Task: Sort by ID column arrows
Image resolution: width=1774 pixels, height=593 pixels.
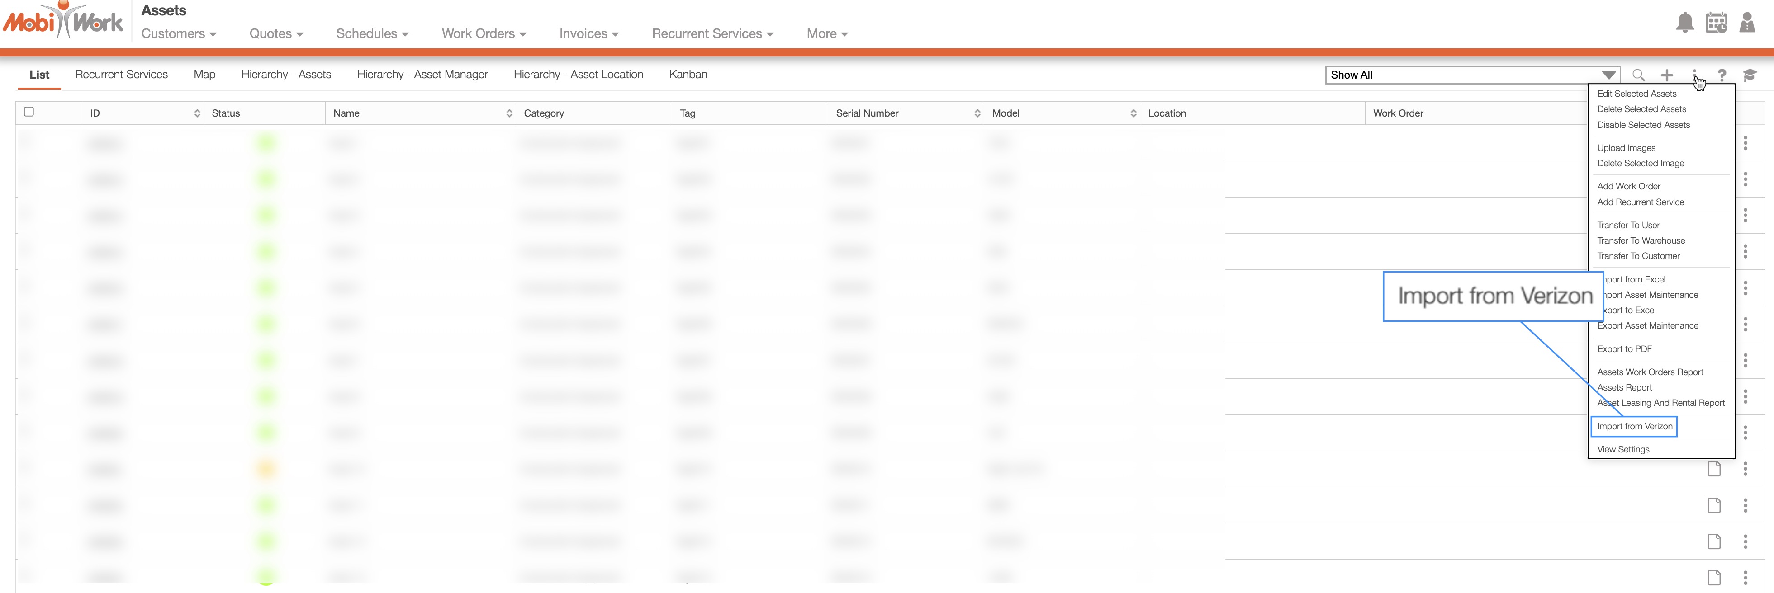Action: (x=197, y=113)
